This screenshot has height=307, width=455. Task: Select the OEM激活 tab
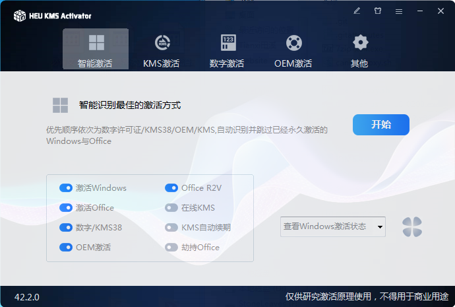point(293,51)
